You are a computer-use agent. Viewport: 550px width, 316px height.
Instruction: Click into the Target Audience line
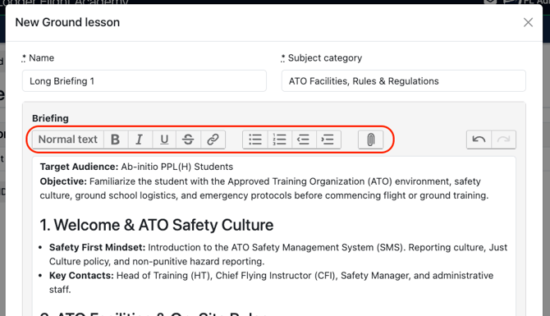pyautogui.click(x=136, y=167)
